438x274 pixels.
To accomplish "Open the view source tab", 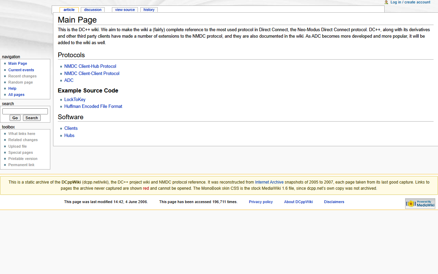I will (x=125, y=10).
